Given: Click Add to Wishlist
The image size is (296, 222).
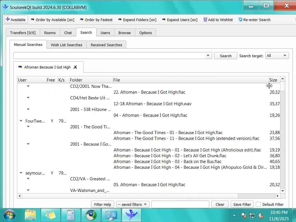Looking at the screenshot, I should click(x=218, y=20).
